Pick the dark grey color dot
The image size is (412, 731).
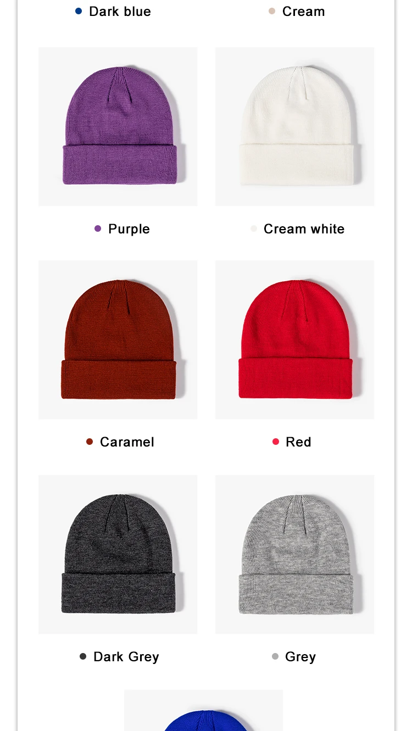point(83,656)
